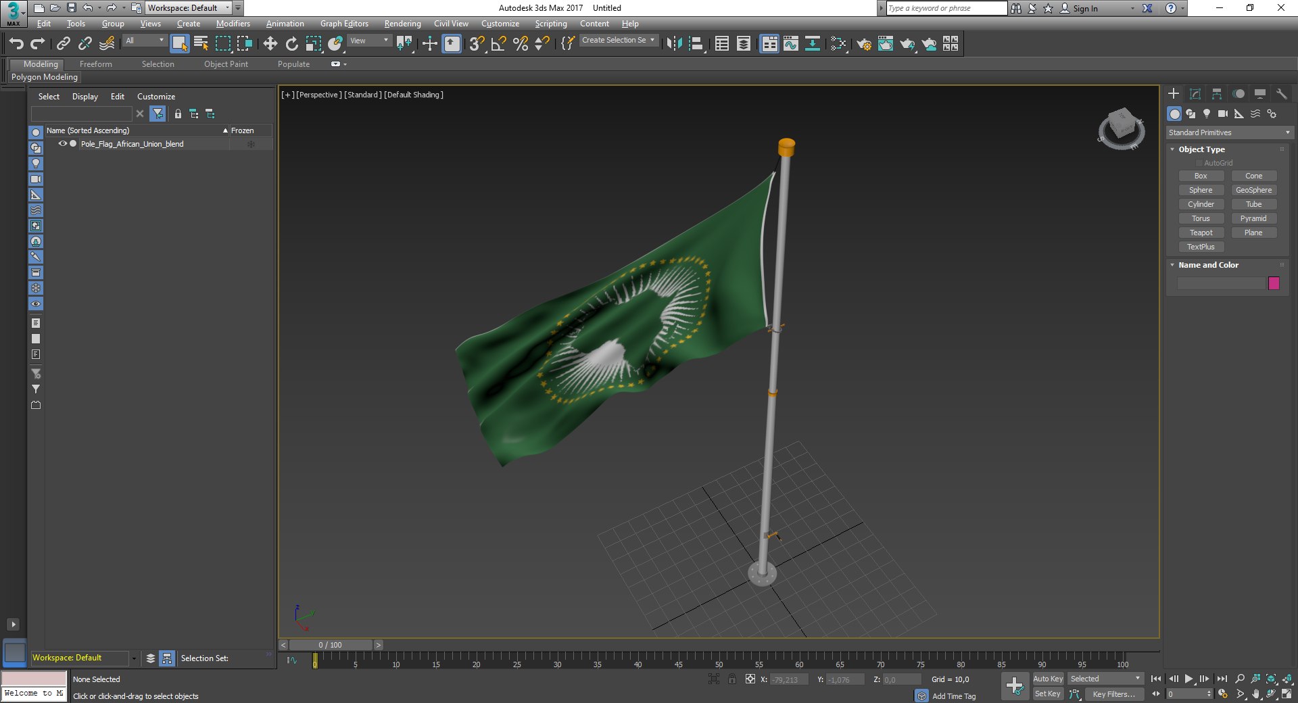The image size is (1298, 703).
Task: Select the Move tool in main toolbar
Action: [270, 44]
